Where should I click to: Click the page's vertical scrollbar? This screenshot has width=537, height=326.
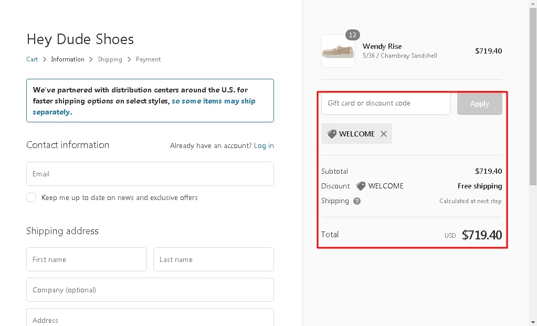533,157
